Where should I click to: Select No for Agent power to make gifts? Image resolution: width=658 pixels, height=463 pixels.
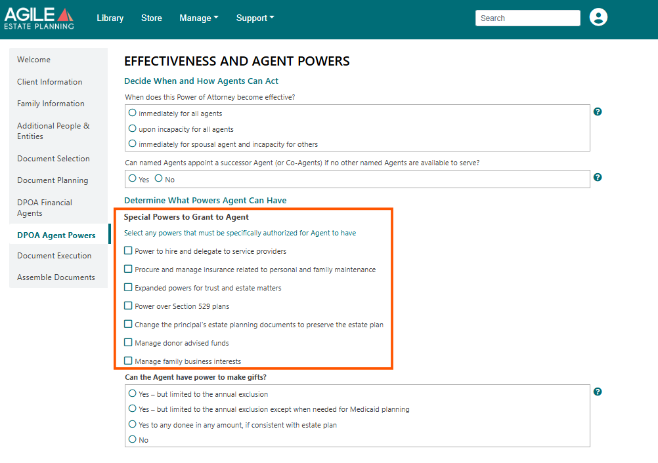click(132, 439)
